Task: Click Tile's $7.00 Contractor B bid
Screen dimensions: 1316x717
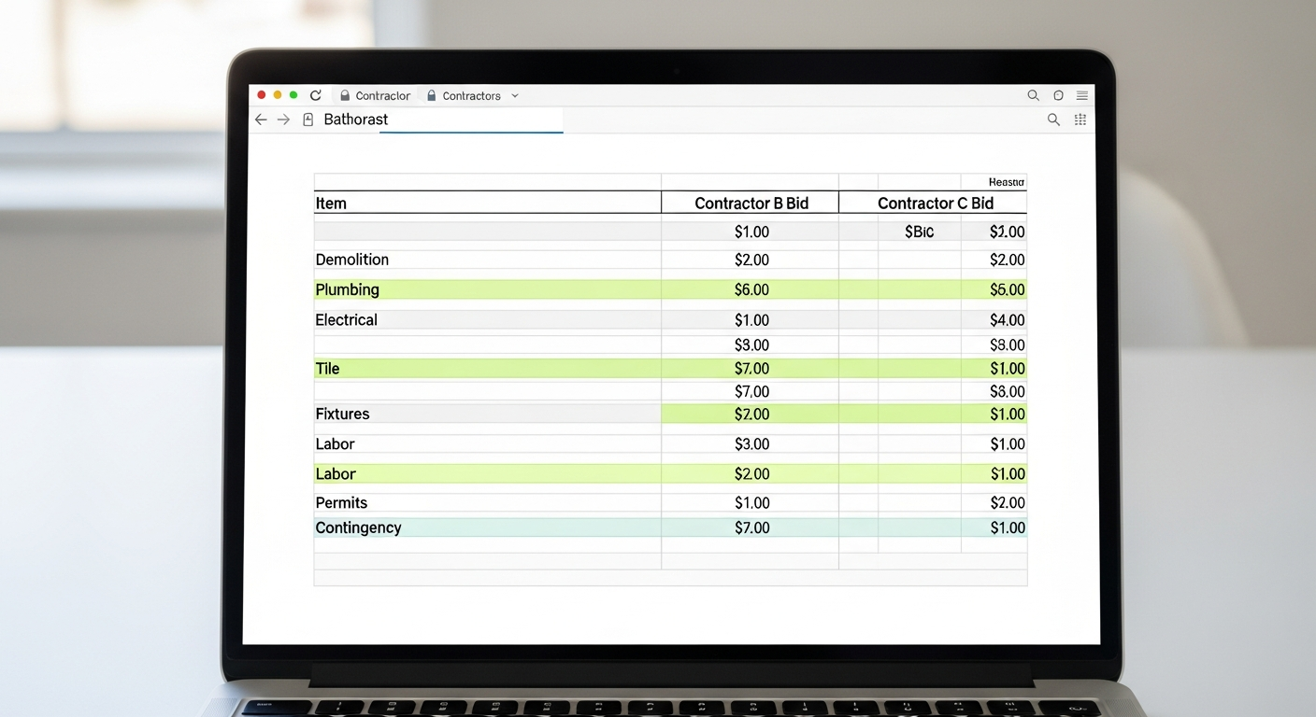Action: coord(751,369)
